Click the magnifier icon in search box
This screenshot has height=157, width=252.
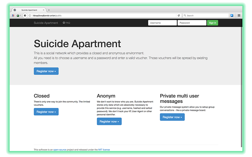coord(185,16)
